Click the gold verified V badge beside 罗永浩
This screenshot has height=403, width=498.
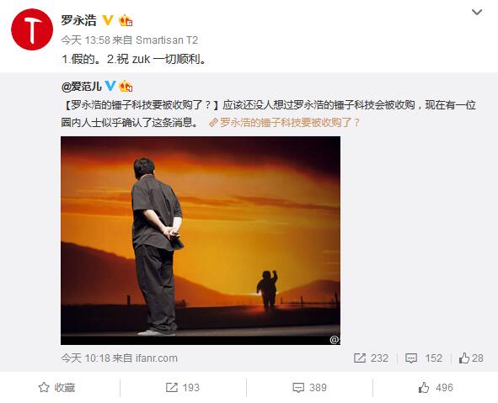(x=108, y=20)
